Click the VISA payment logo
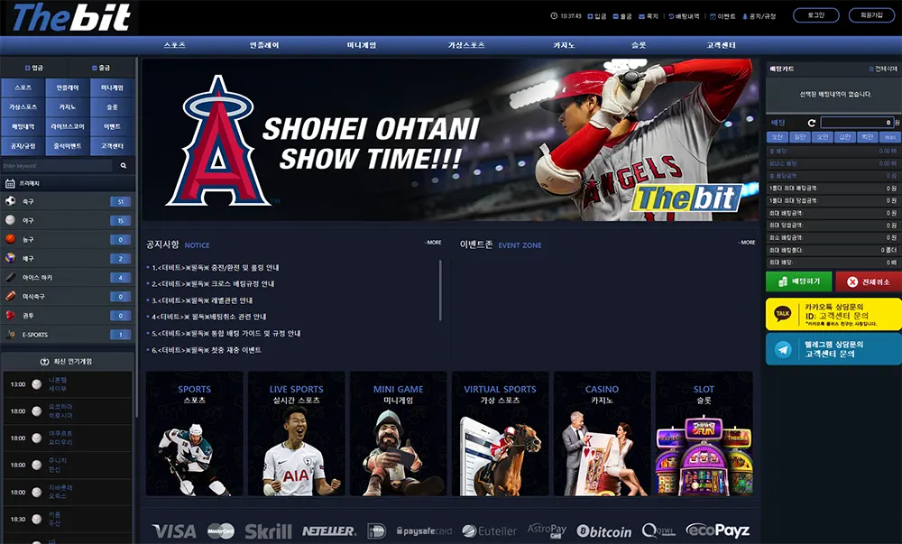Viewport: 902px width, 544px height. coord(174,531)
